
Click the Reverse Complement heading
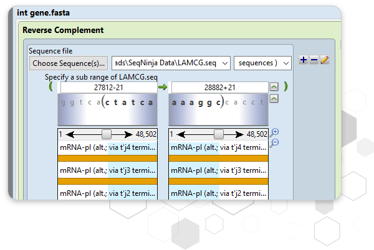63,30
